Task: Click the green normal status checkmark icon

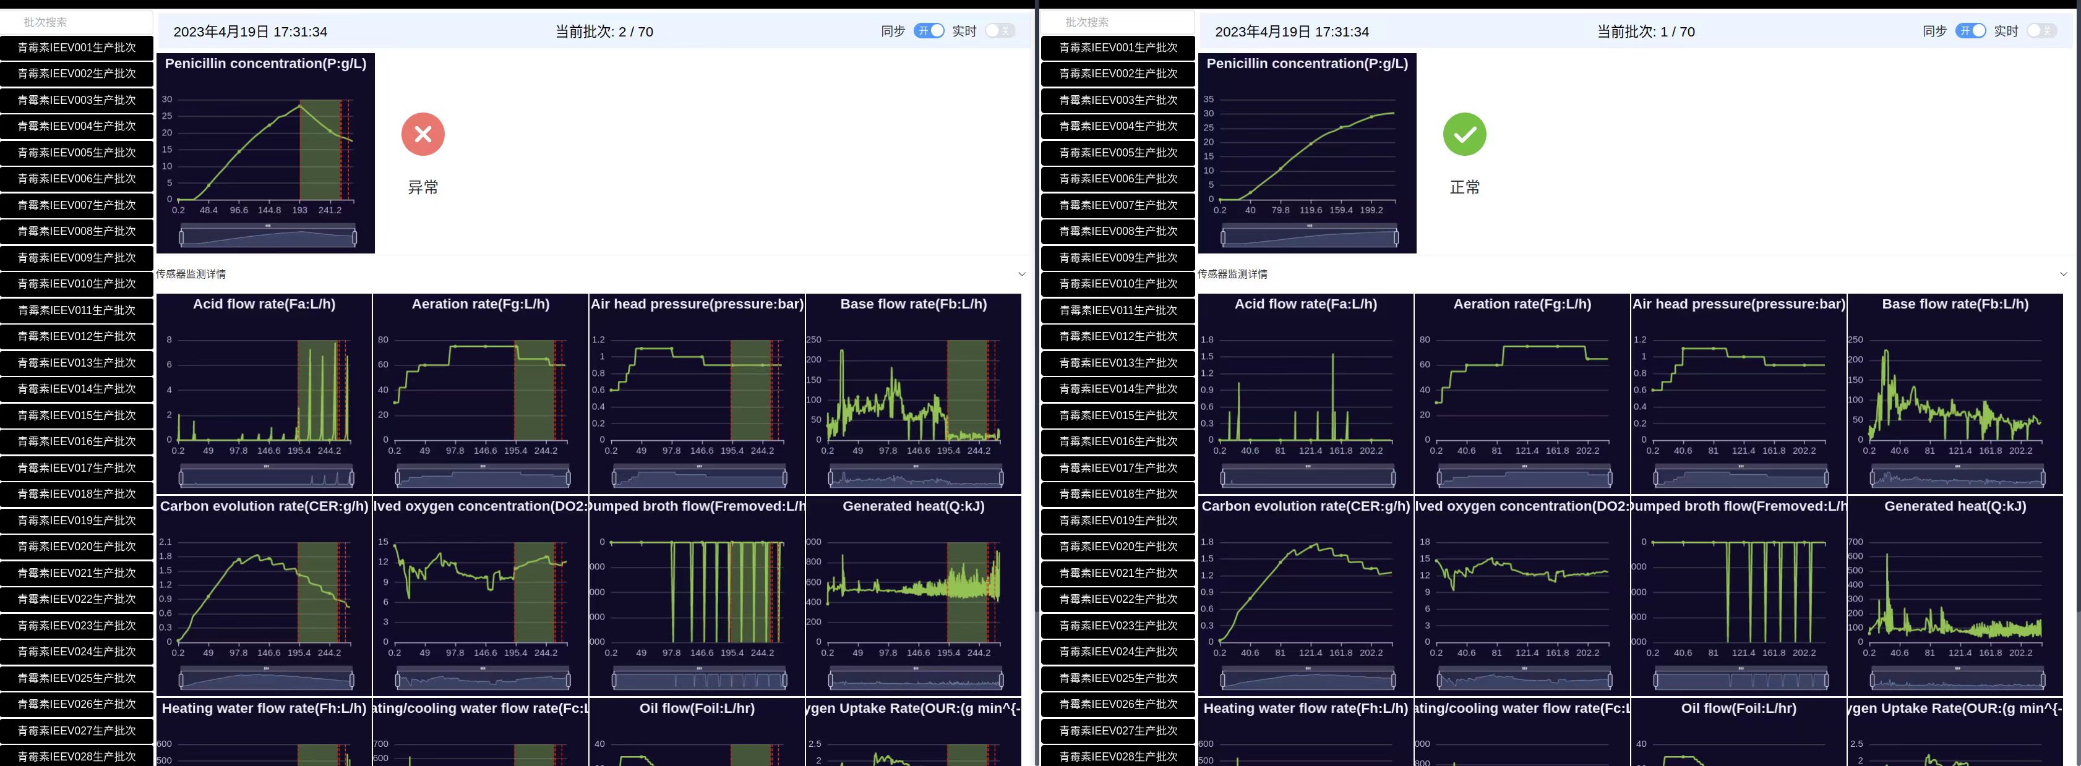Action: pyautogui.click(x=1464, y=134)
